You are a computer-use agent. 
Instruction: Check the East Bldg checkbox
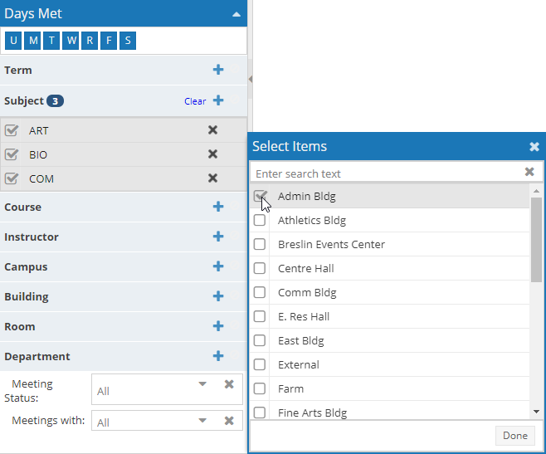coord(260,340)
